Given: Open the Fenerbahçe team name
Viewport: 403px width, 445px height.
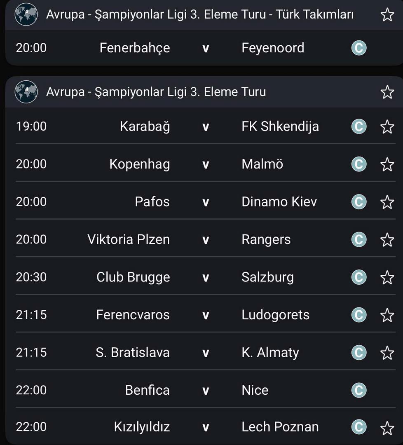Looking at the screenshot, I should tap(135, 48).
